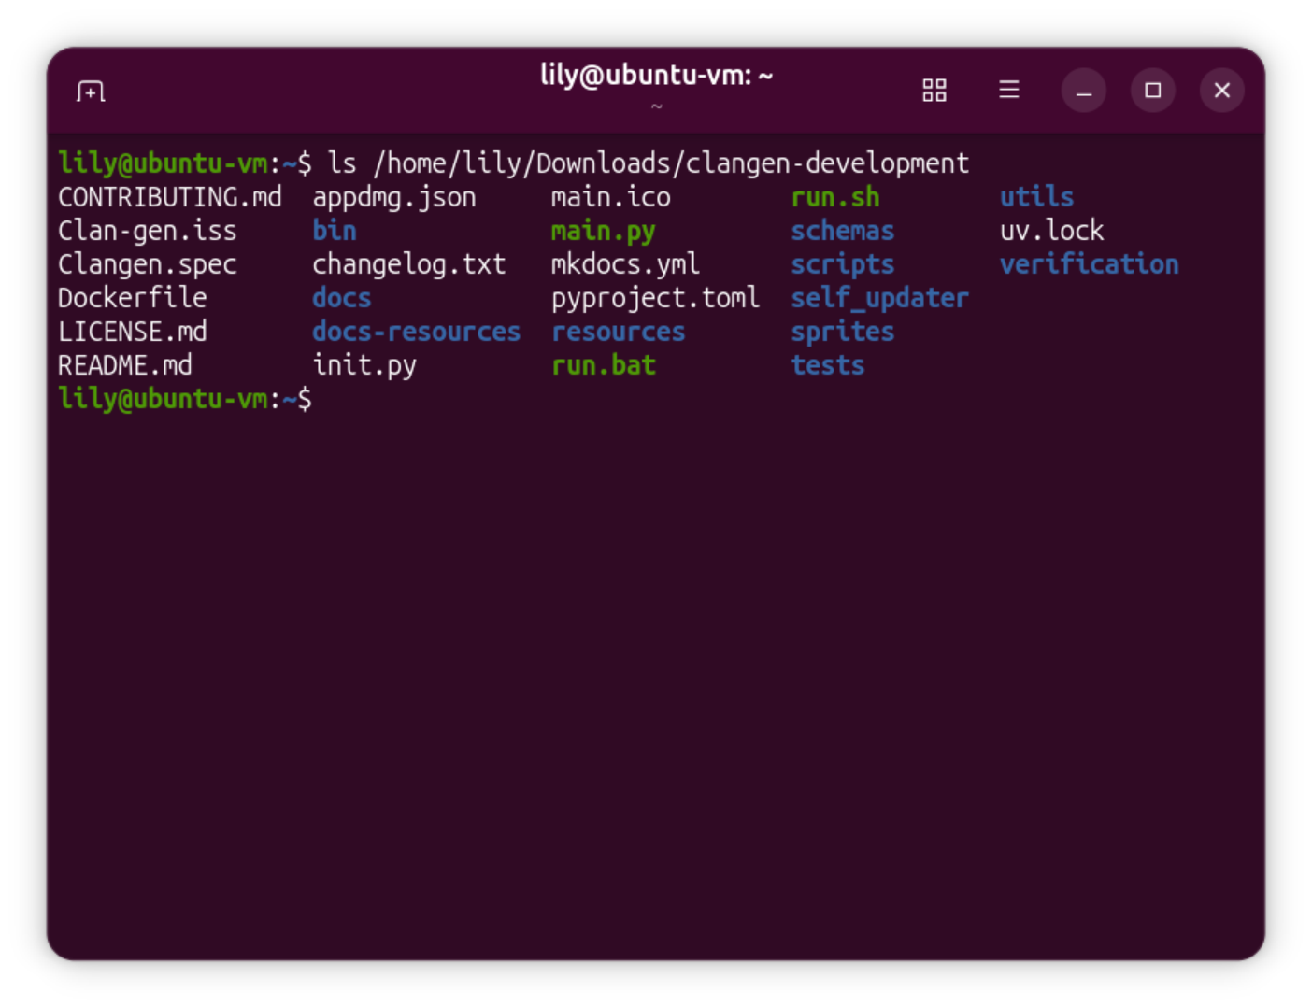Minimize the terminal window
This screenshot has width=1312, height=1007.
(1084, 91)
